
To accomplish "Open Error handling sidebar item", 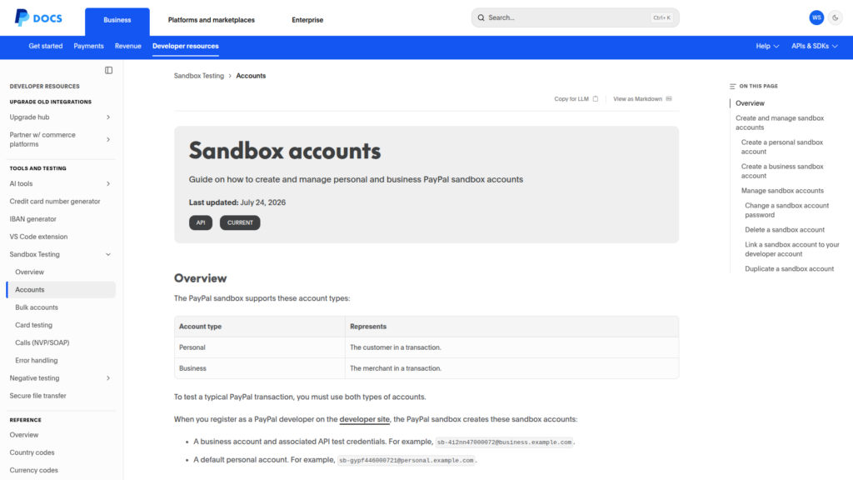I will (x=37, y=361).
